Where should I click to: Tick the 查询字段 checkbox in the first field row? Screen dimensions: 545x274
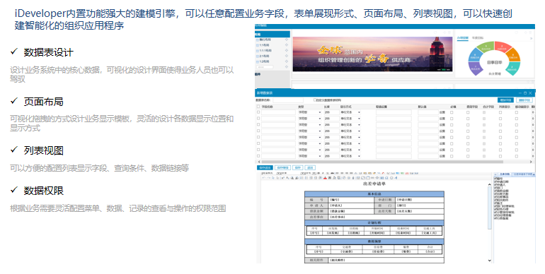(x=468, y=112)
